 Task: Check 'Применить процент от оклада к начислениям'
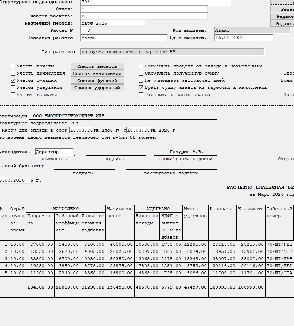[x=141, y=66]
